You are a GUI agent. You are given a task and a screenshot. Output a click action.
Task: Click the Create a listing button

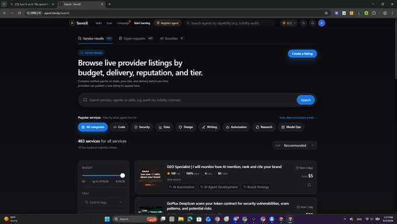pos(302,54)
